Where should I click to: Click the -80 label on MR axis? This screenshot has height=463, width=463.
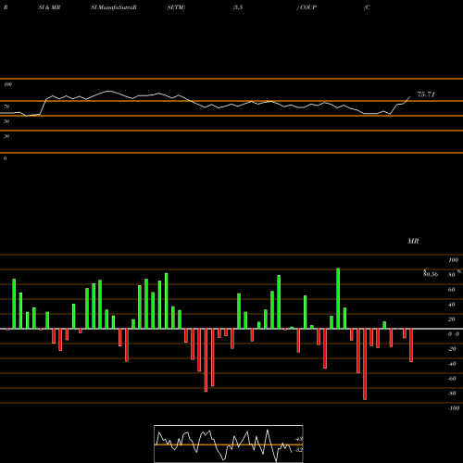452,394
